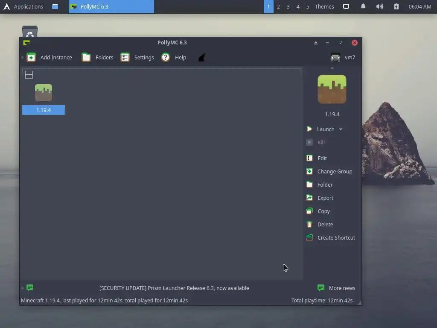437x328 pixels.
Task: Select the 1.19.4 instance grass icon
Action: (44, 93)
